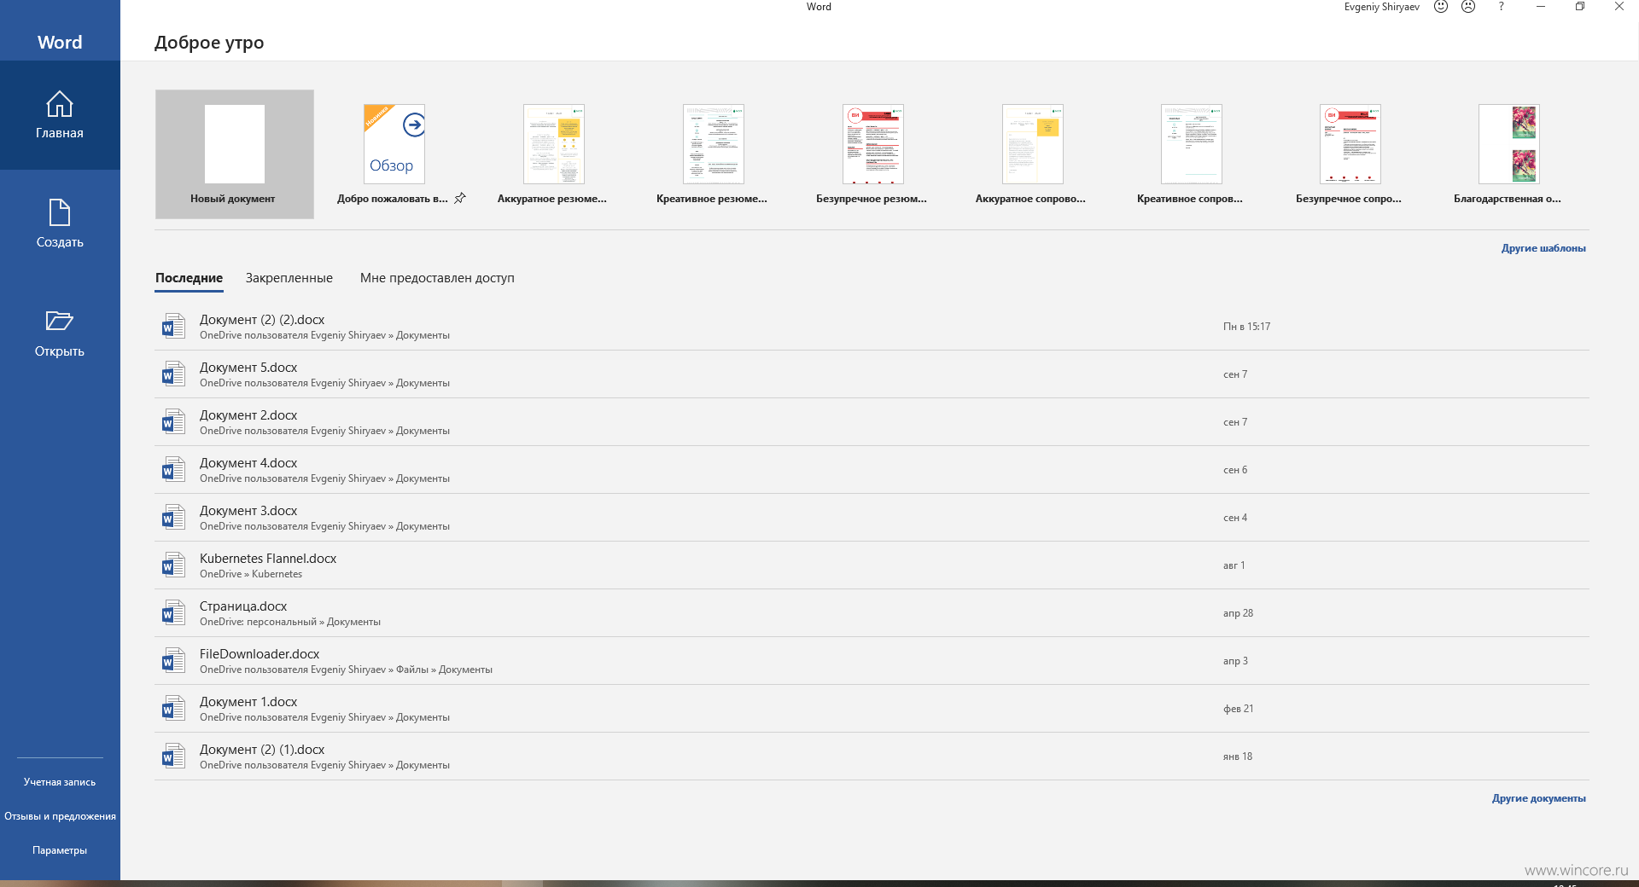
Task: Click Word icon of Документ 4.docx
Action: pyautogui.click(x=173, y=470)
